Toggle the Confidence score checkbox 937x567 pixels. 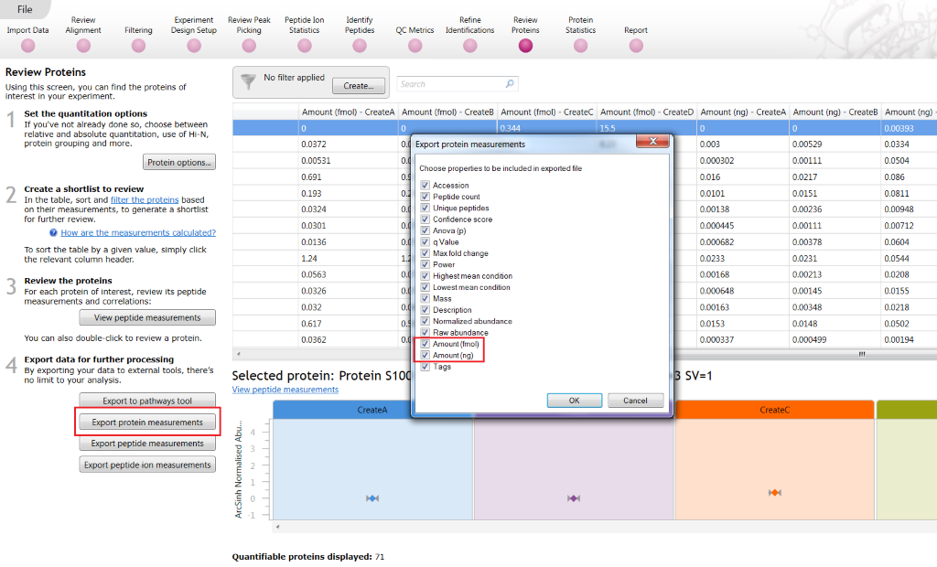(425, 219)
